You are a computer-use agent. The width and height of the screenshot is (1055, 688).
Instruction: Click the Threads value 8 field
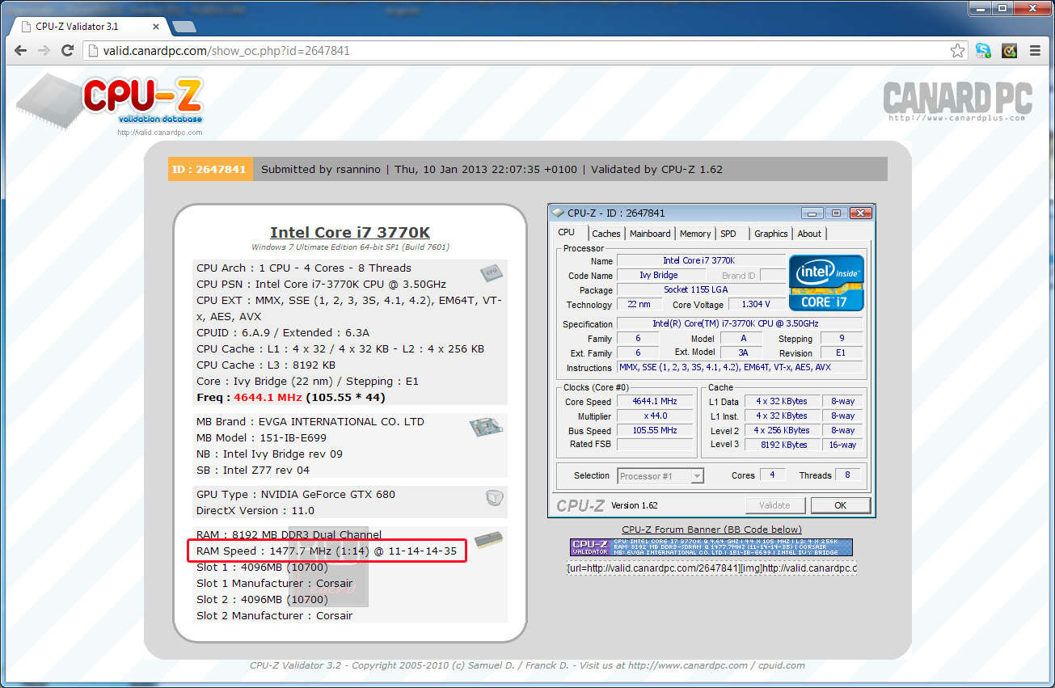[x=847, y=475]
